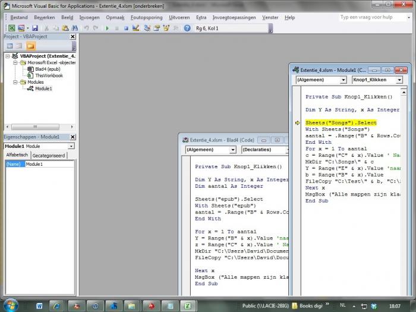
Task: Toggle Folders icon in Project pane
Action: click(30, 46)
